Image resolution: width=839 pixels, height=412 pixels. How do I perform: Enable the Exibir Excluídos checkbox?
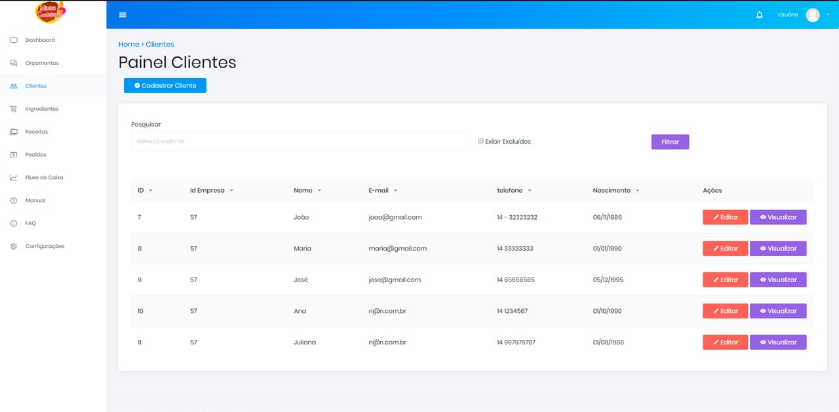pos(480,141)
